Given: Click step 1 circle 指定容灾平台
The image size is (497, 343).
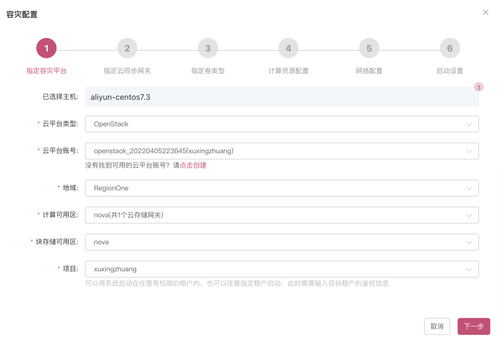Looking at the screenshot, I should (46, 48).
